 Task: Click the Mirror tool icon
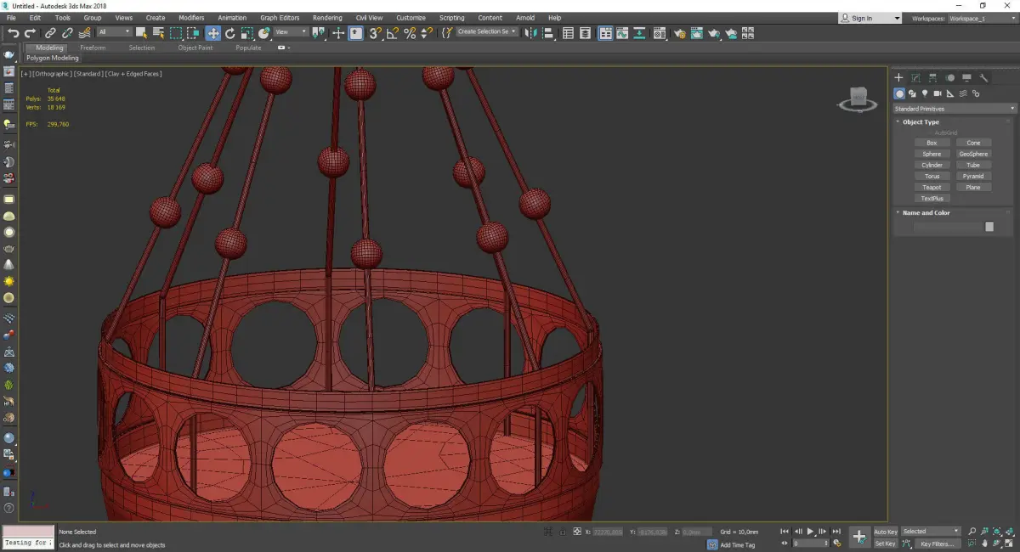click(x=530, y=33)
